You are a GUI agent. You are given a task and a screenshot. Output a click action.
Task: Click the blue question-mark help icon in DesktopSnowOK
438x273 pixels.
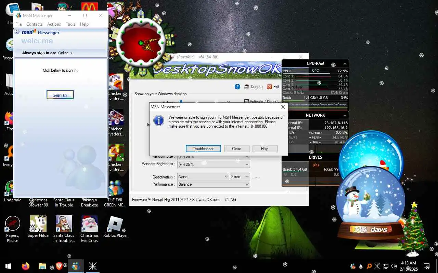pos(237,87)
